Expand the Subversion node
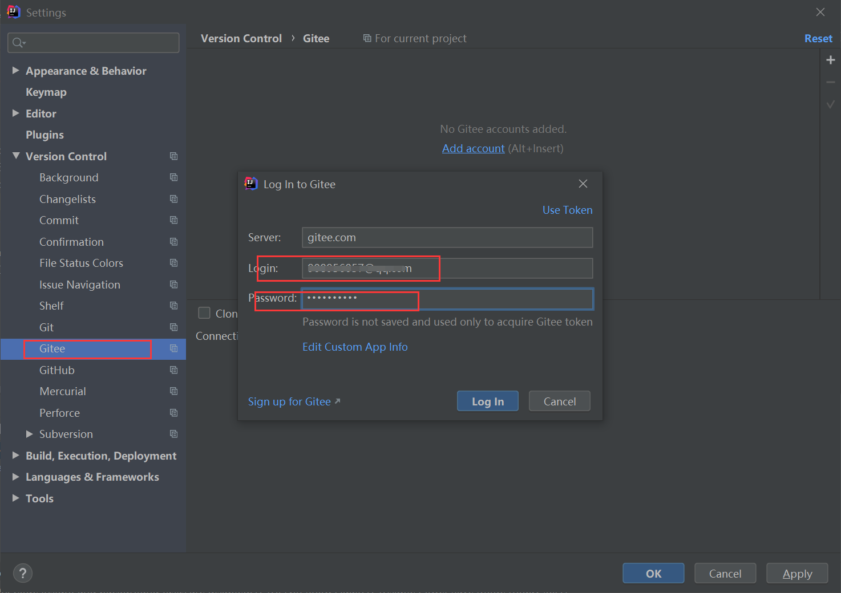Viewport: 841px width, 593px height. [x=30, y=434]
